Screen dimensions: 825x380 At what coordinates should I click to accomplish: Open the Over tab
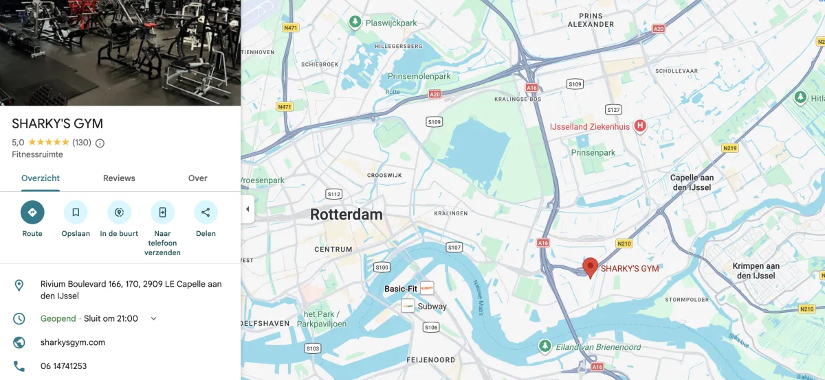click(197, 178)
